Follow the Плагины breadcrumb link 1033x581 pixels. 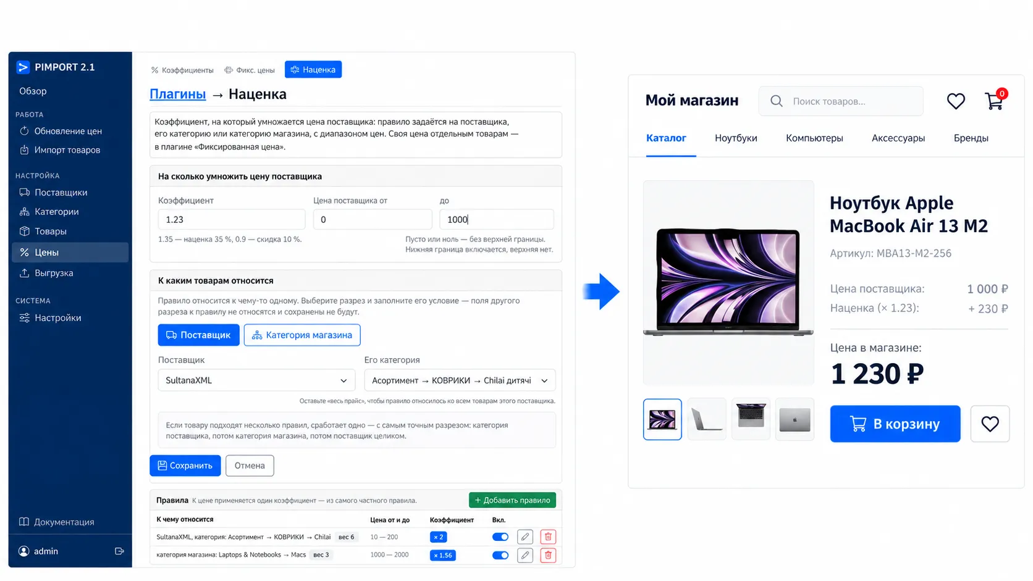click(x=177, y=94)
